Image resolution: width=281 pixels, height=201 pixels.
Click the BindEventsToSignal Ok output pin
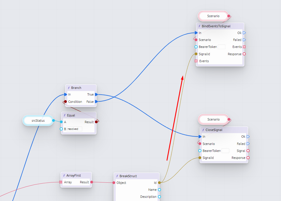click(244, 33)
